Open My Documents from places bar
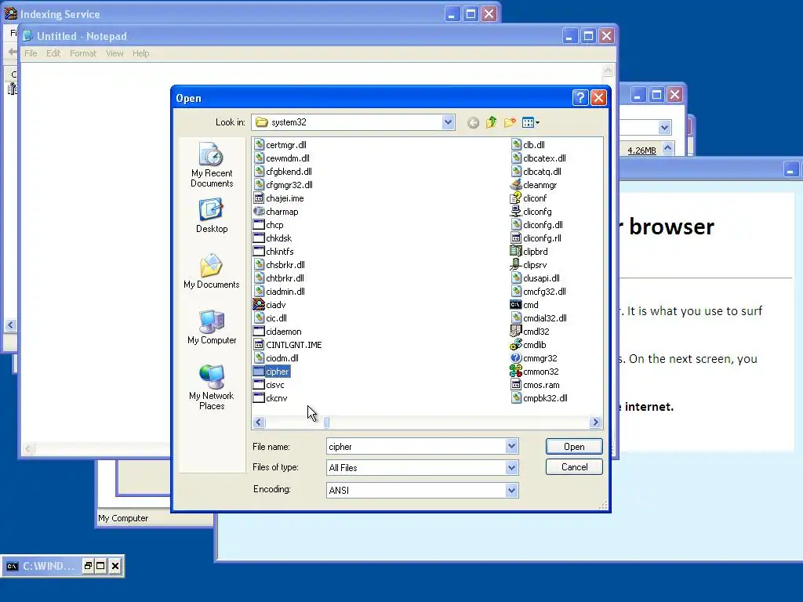 (212, 271)
